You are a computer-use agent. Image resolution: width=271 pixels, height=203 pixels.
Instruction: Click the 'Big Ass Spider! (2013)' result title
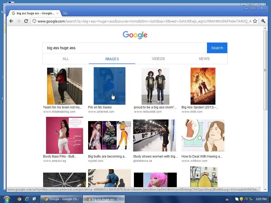click(x=200, y=107)
